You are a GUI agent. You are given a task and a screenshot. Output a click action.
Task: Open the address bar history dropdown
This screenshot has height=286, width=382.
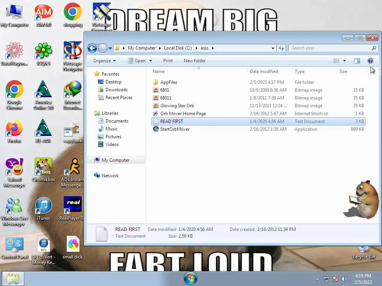(x=273, y=48)
